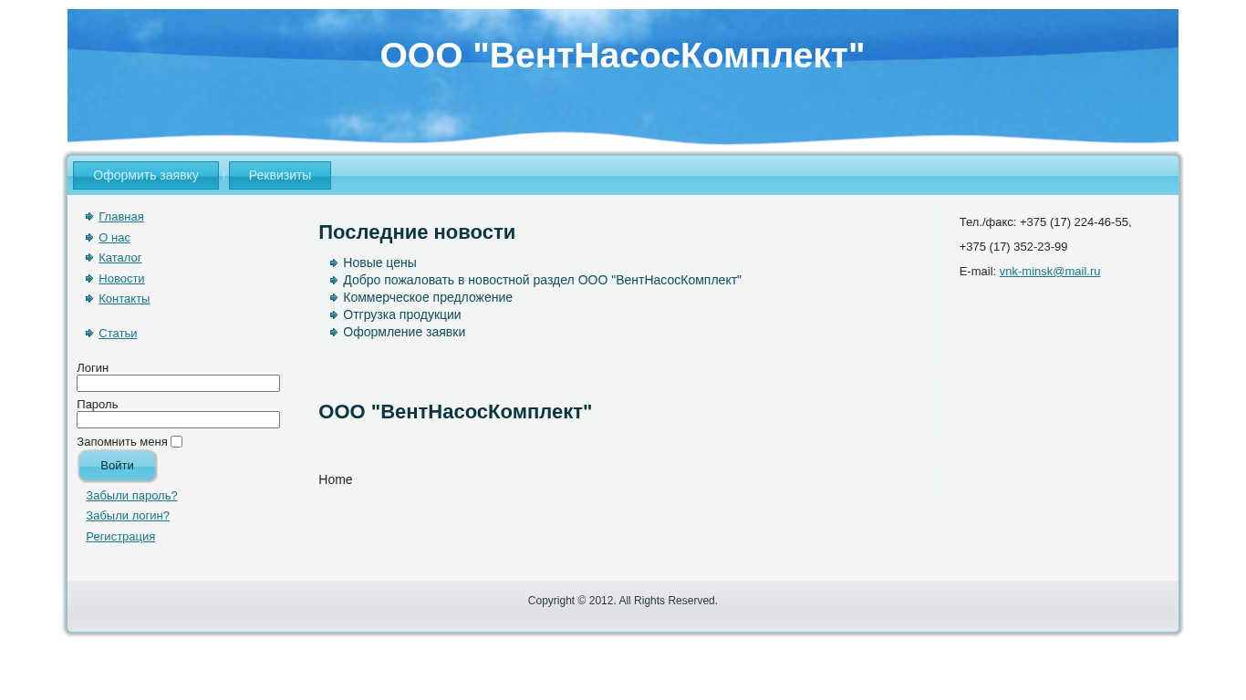The image size is (1246, 700).
Task: Open the 'Каталог' sidebar link
Action: pos(119,258)
